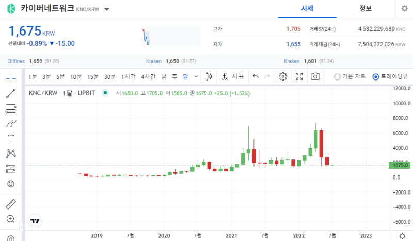The width and height of the screenshot is (413, 241).
Task: Click the 2022 label on the time axis
Action: pyautogui.click(x=299, y=236)
